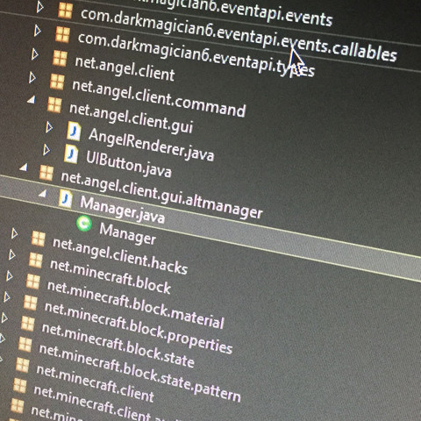
Task: Select net.minecraft.client package label
Action: tap(95, 383)
